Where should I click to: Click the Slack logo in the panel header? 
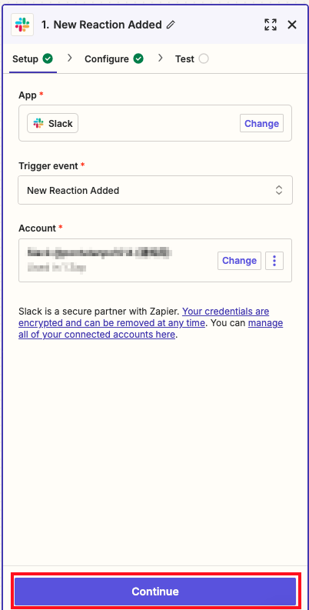pyautogui.click(x=22, y=25)
